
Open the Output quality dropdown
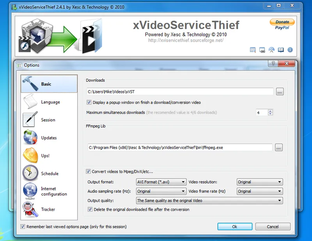pyautogui.click(x=209, y=201)
